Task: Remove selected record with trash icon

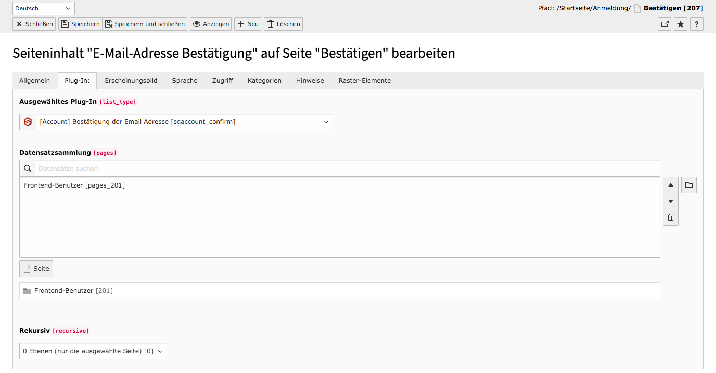Action: 671,217
